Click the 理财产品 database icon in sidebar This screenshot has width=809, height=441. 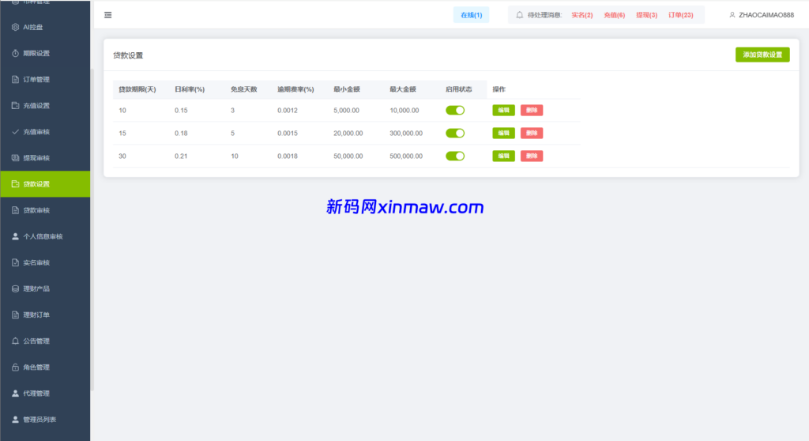pos(15,288)
